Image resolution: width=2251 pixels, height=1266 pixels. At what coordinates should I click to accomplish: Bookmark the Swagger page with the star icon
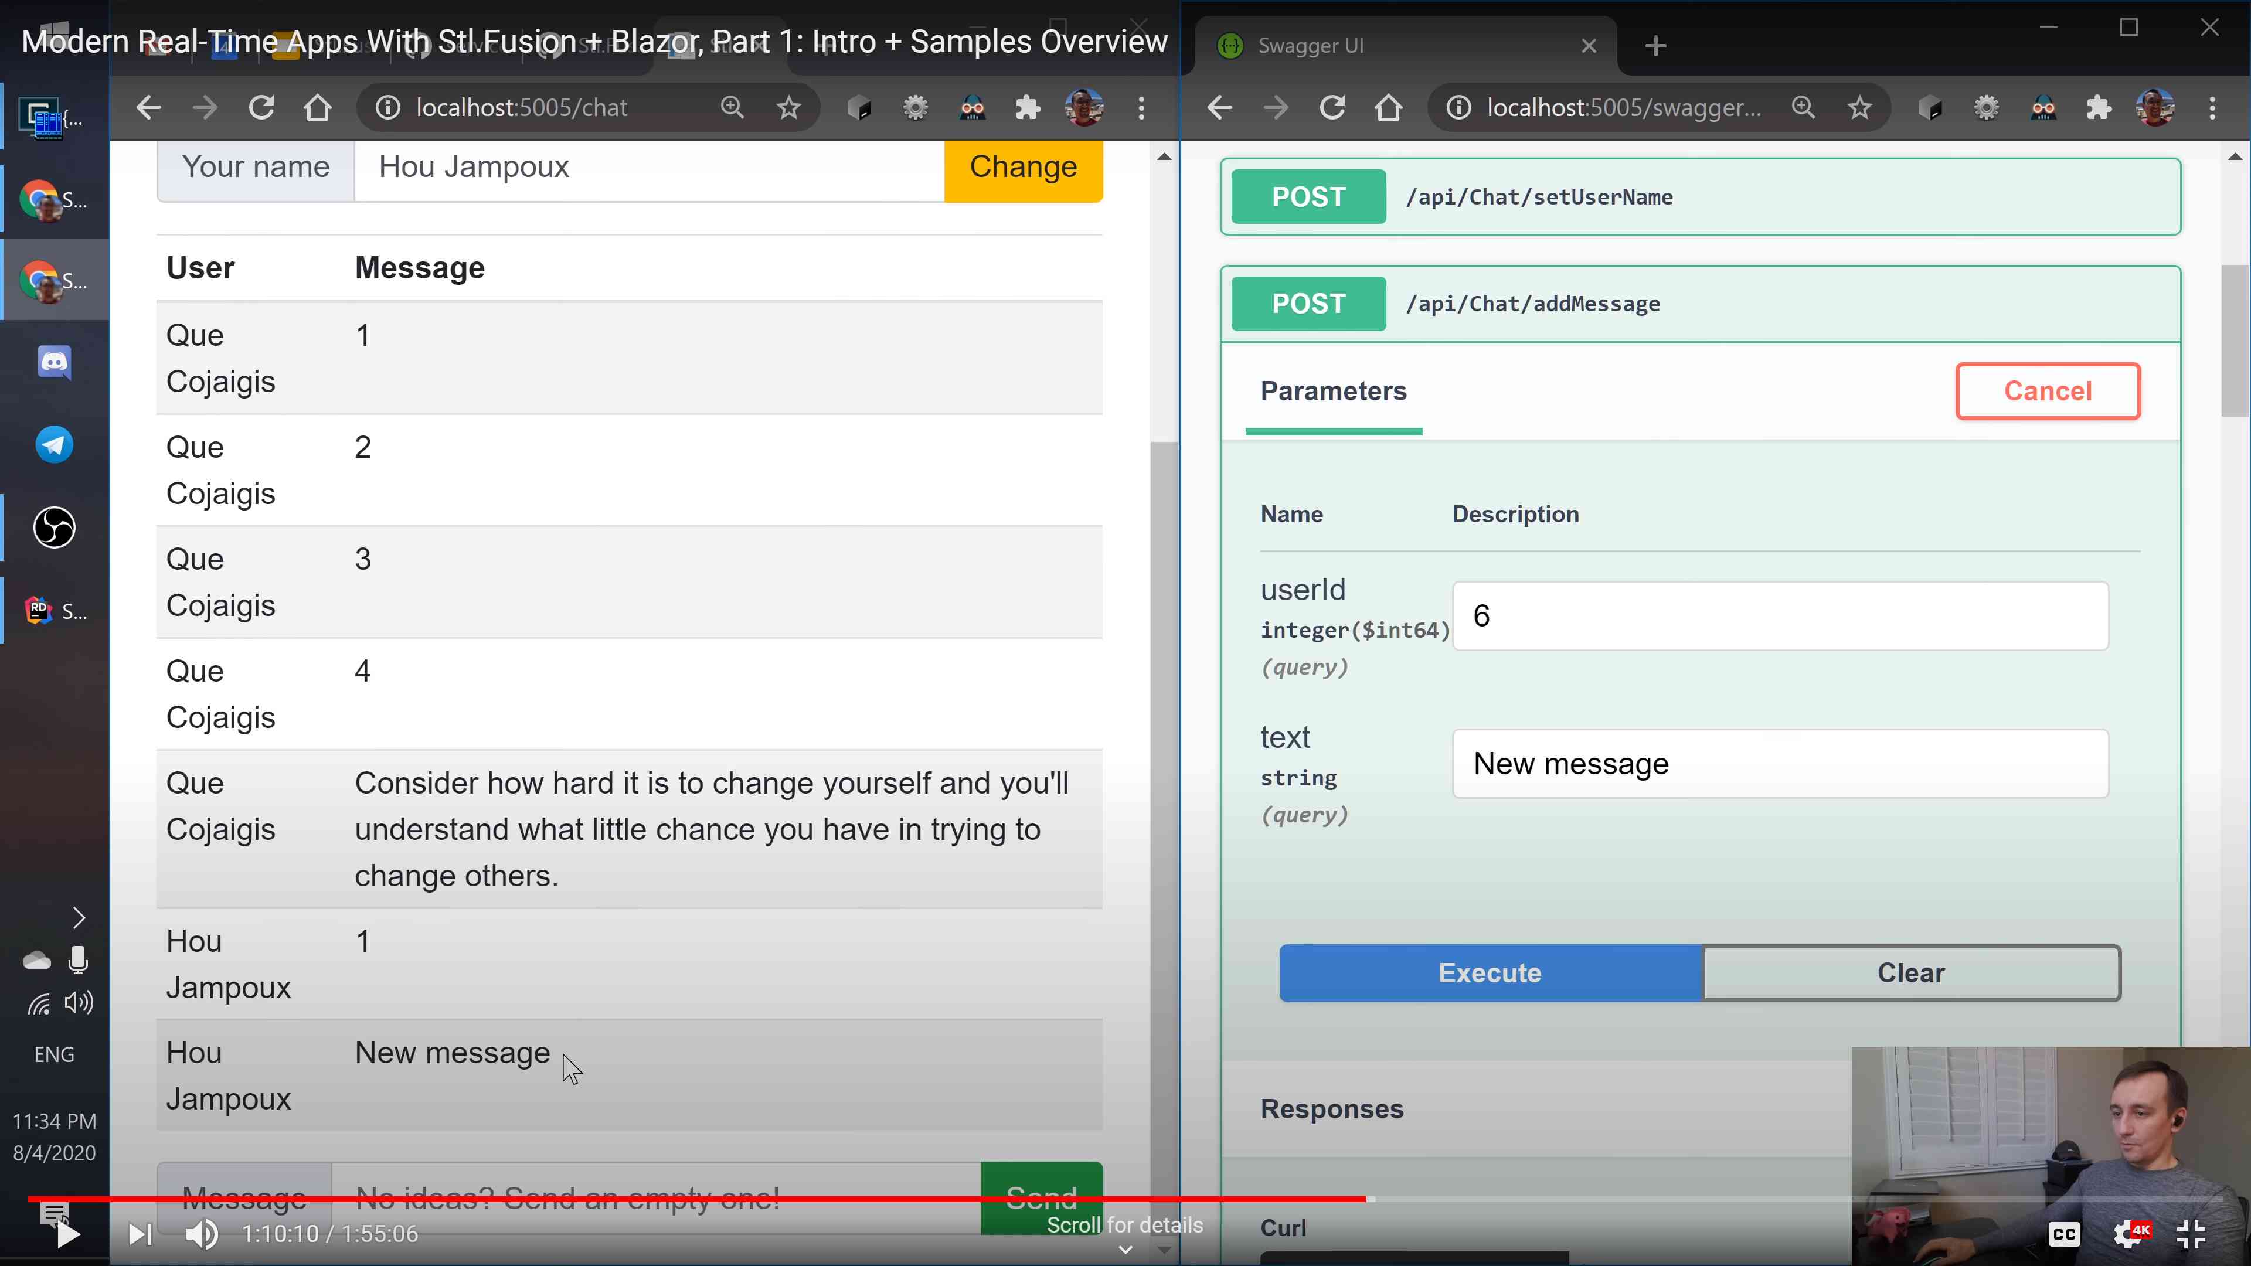point(1859,108)
